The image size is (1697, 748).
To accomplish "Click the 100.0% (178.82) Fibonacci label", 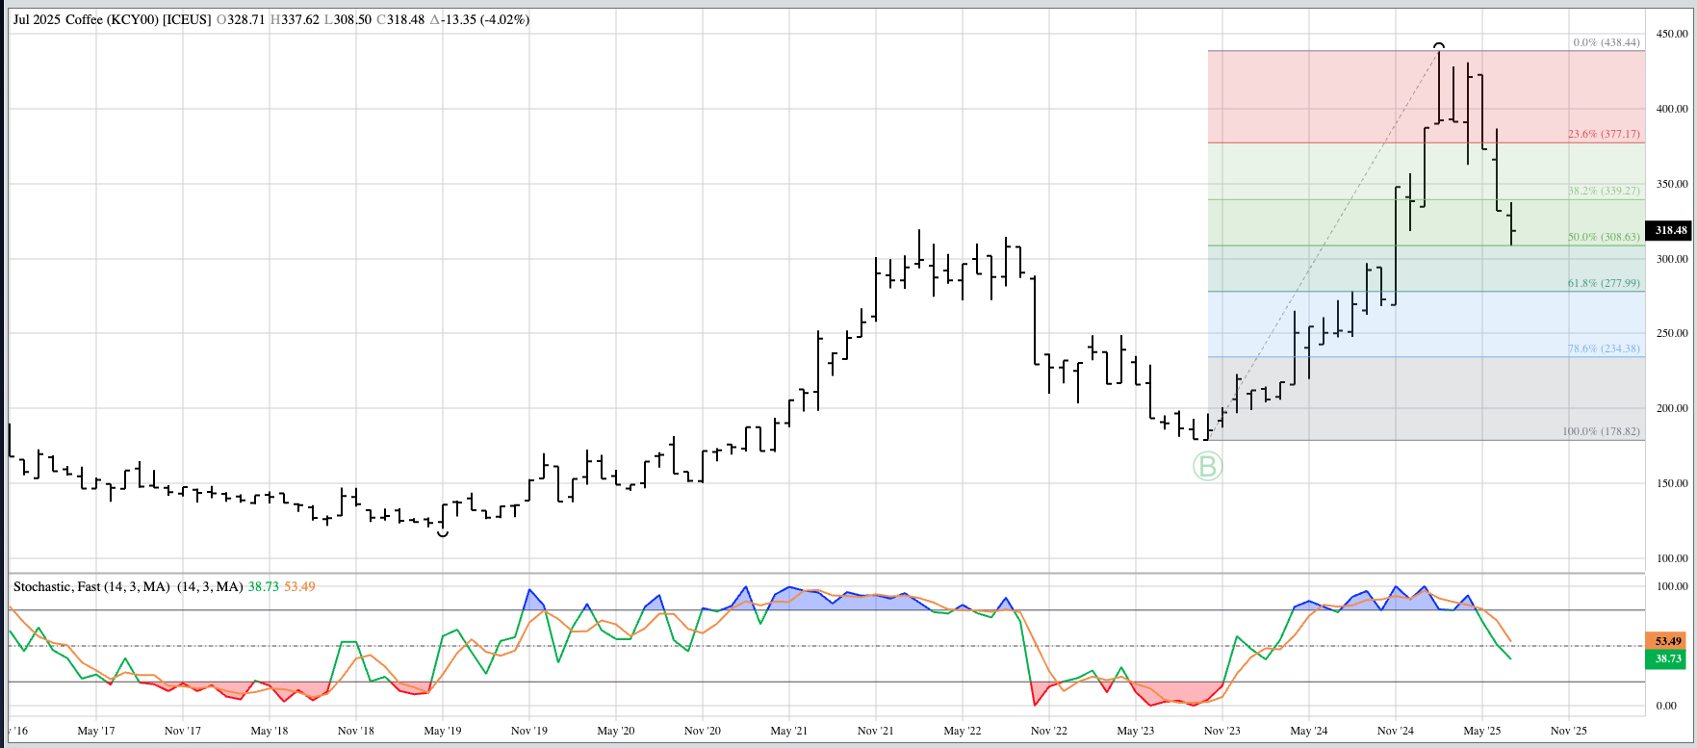I will tap(1600, 431).
